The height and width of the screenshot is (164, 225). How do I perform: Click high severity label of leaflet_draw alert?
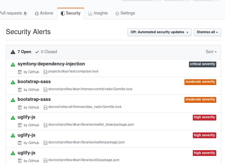click(204, 118)
